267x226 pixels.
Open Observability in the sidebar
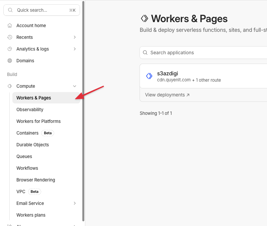click(30, 109)
